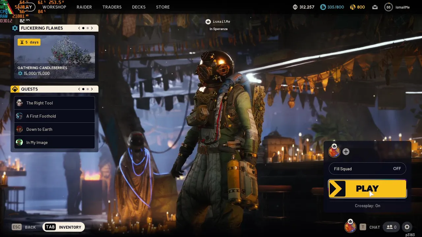Viewport: 422px width, 237px height.
Task: Go to next Quests page
Action: (x=92, y=89)
